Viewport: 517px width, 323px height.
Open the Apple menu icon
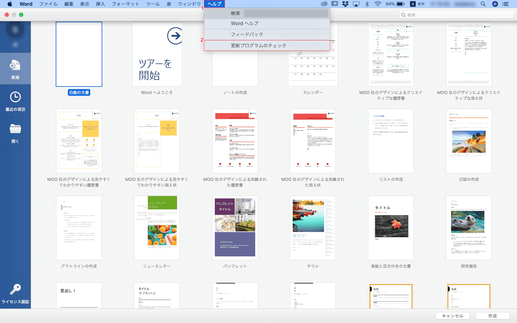tap(10, 4)
